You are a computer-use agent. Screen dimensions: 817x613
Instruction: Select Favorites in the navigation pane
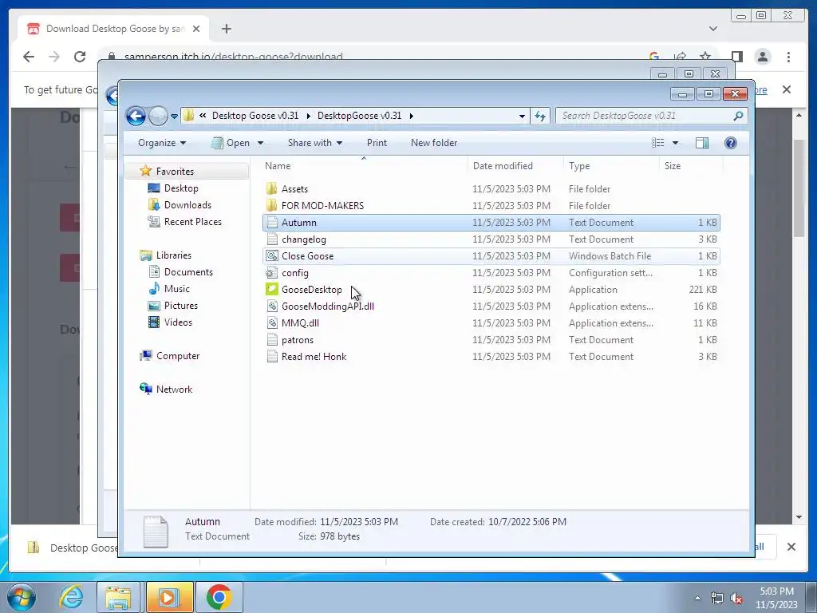pyautogui.click(x=175, y=171)
